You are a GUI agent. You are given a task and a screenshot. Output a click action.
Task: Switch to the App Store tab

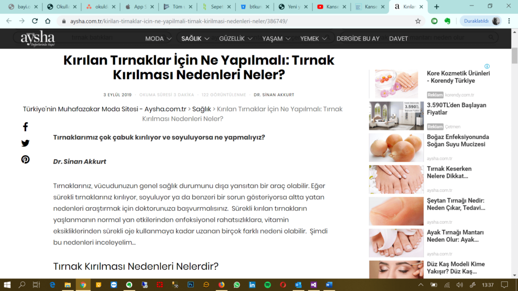(x=139, y=7)
